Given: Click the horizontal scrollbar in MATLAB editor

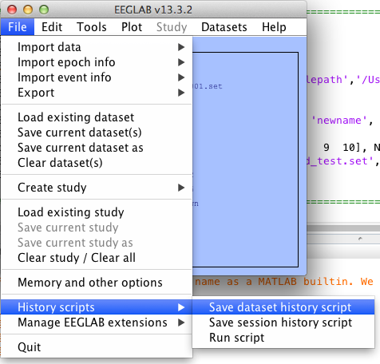Looking at the screenshot, I should point(343,228).
